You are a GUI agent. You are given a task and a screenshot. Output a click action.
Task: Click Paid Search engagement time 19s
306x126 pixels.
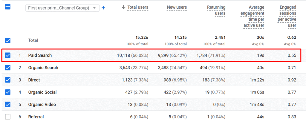pyautogui.click(x=260, y=55)
